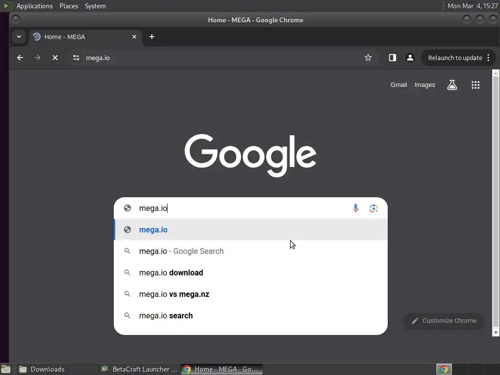The width and height of the screenshot is (500, 375).
Task: Open the Chrome profile menu
Action: pos(410,58)
